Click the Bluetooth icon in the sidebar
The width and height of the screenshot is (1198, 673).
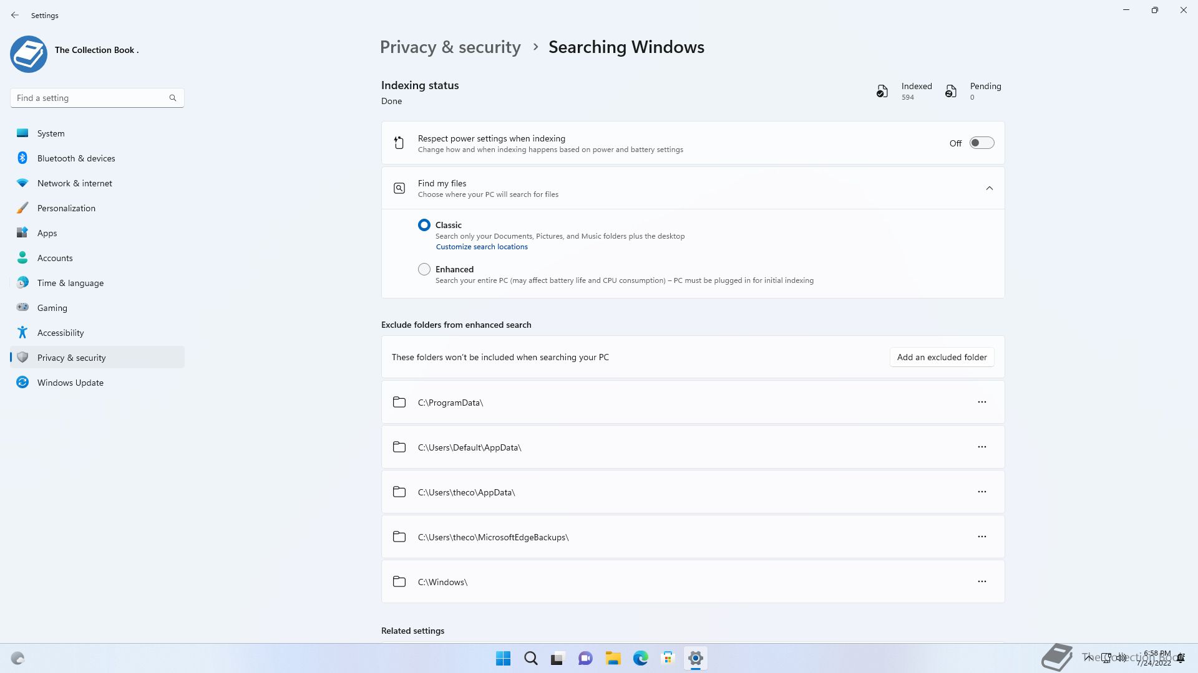[22, 158]
